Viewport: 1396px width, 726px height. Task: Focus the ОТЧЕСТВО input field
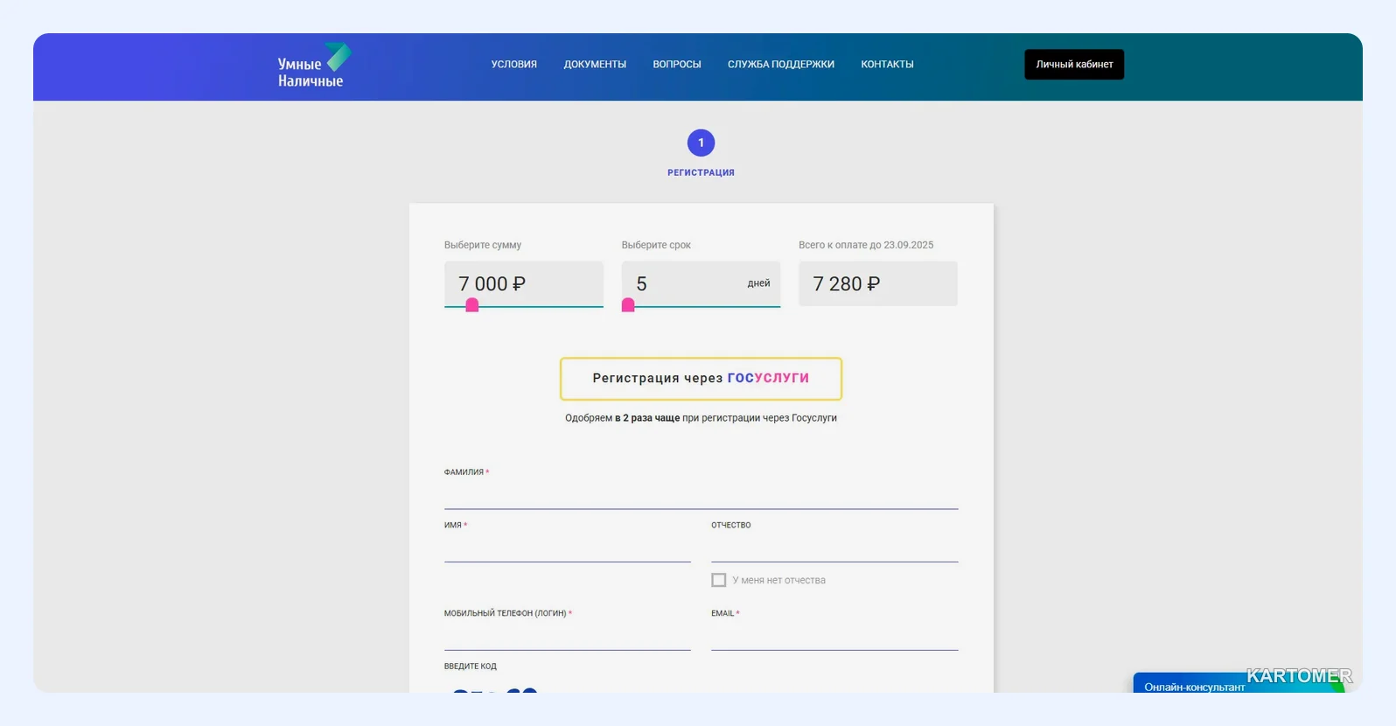tap(834, 548)
